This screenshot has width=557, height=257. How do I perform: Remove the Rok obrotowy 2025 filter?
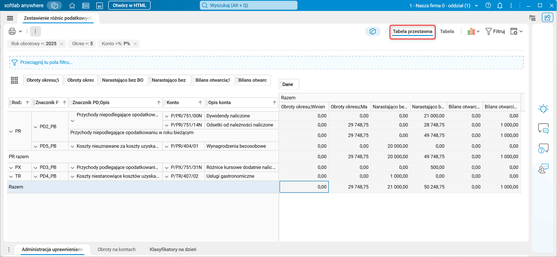62,44
